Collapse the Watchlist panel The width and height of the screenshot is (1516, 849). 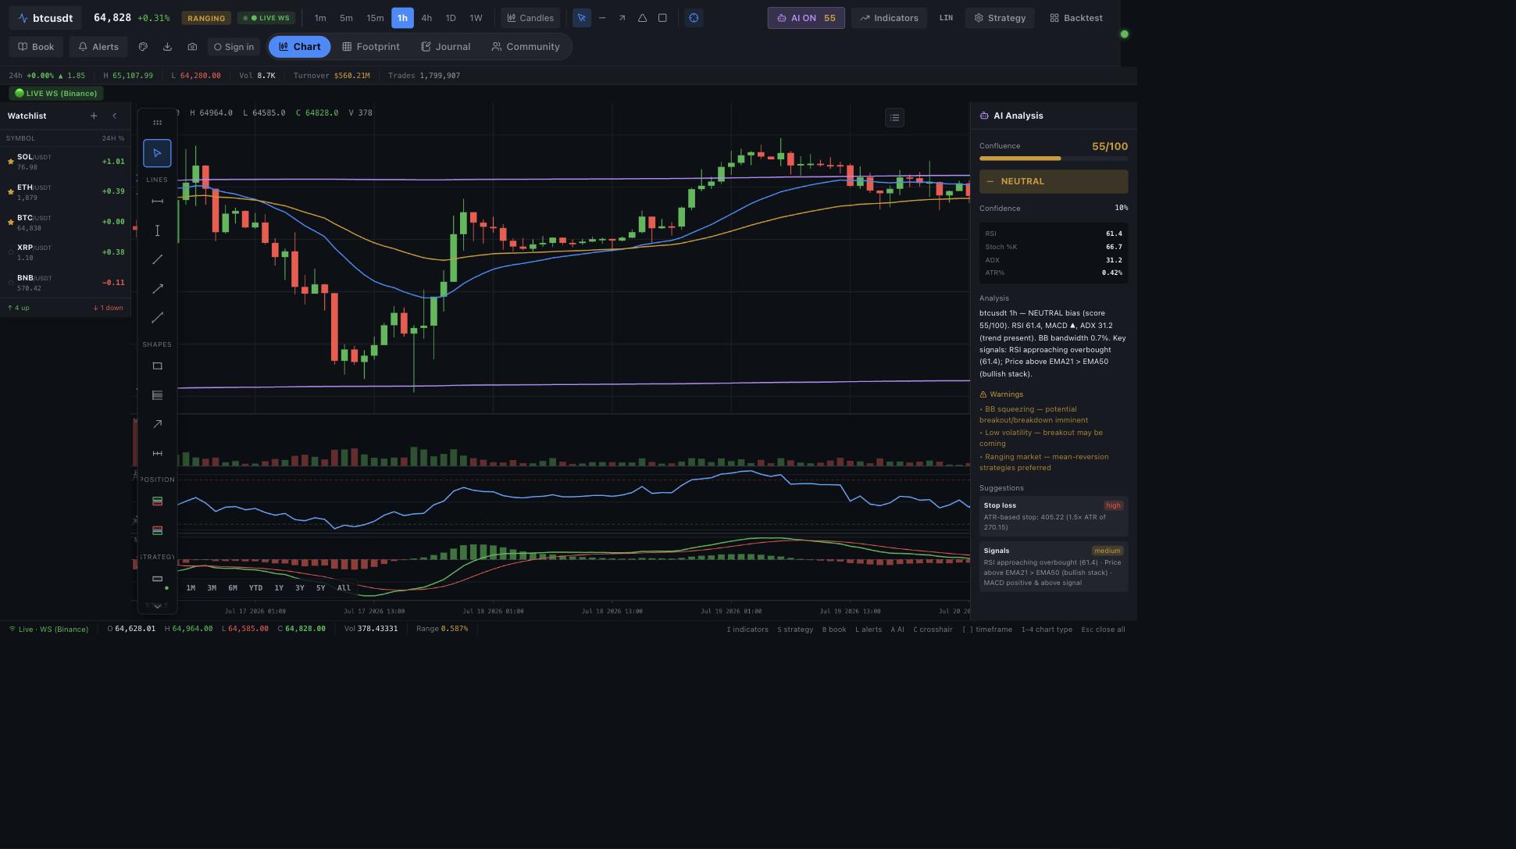tap(115, 116)
